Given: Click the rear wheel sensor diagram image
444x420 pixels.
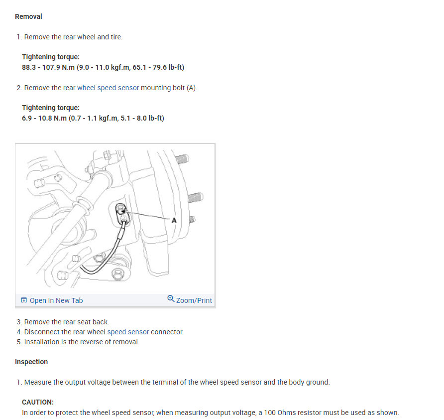Looking at the screenshot, I should (115, 219).
